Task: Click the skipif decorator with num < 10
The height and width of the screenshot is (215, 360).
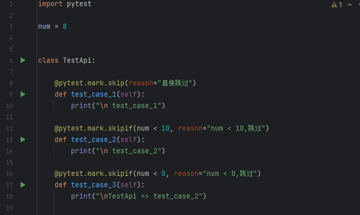Action: coord(161,128)
